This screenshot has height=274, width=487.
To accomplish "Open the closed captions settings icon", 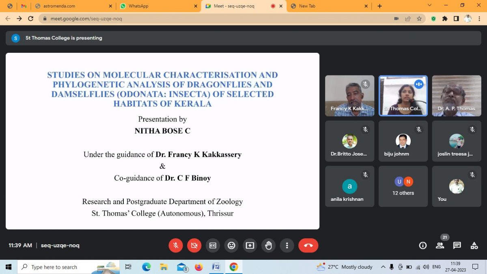I will pyautogui.click(x=213, y=245).
